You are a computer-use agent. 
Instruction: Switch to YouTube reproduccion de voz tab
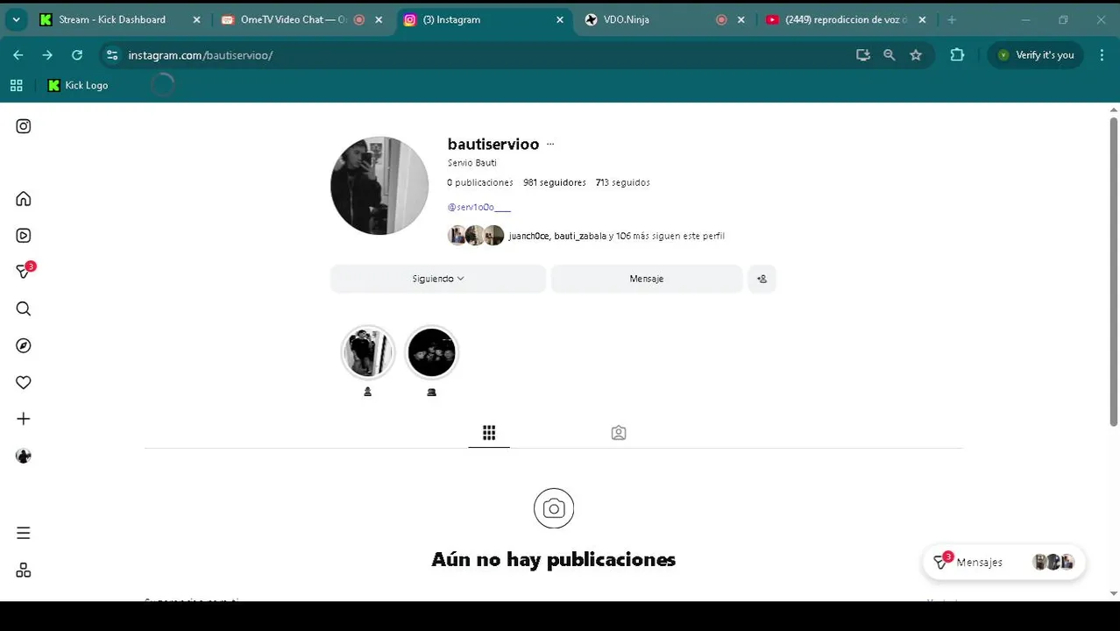coord(846,19)
